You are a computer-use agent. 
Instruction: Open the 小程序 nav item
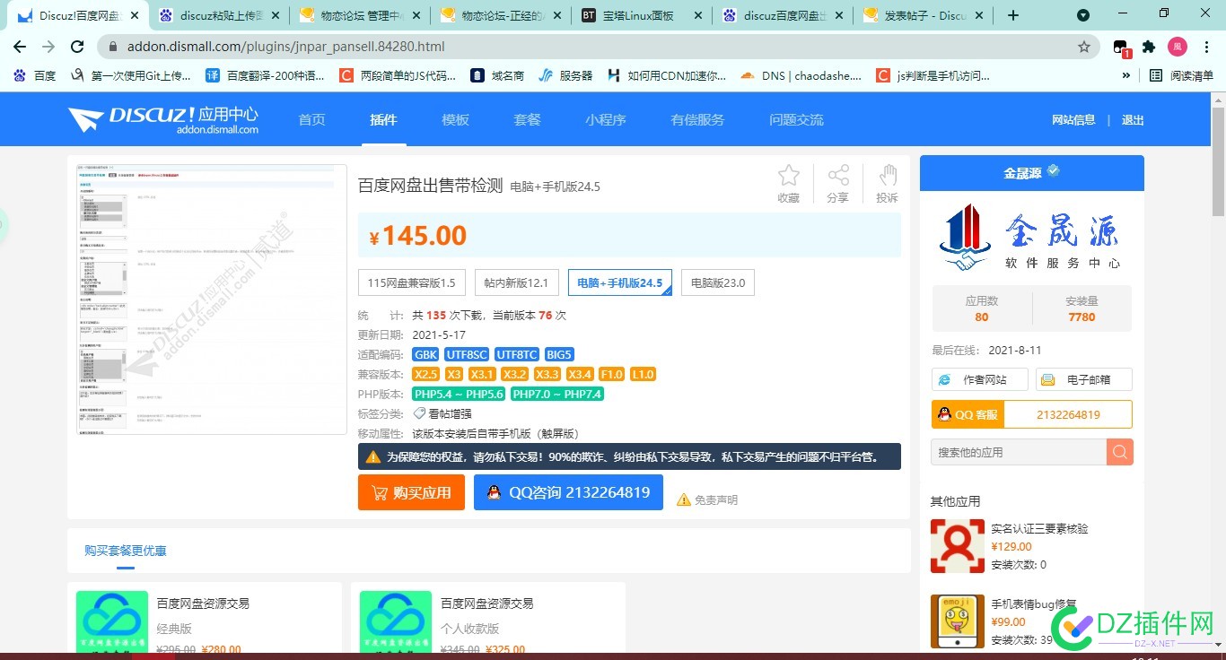tap(606, 120)
